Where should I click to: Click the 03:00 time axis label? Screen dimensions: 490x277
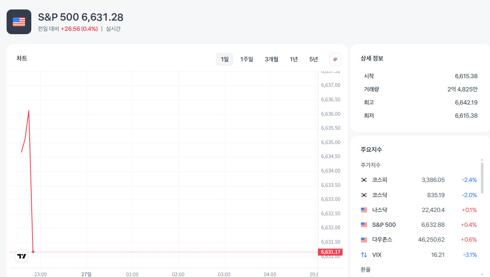pyautogui.click(x=224, y=274)
